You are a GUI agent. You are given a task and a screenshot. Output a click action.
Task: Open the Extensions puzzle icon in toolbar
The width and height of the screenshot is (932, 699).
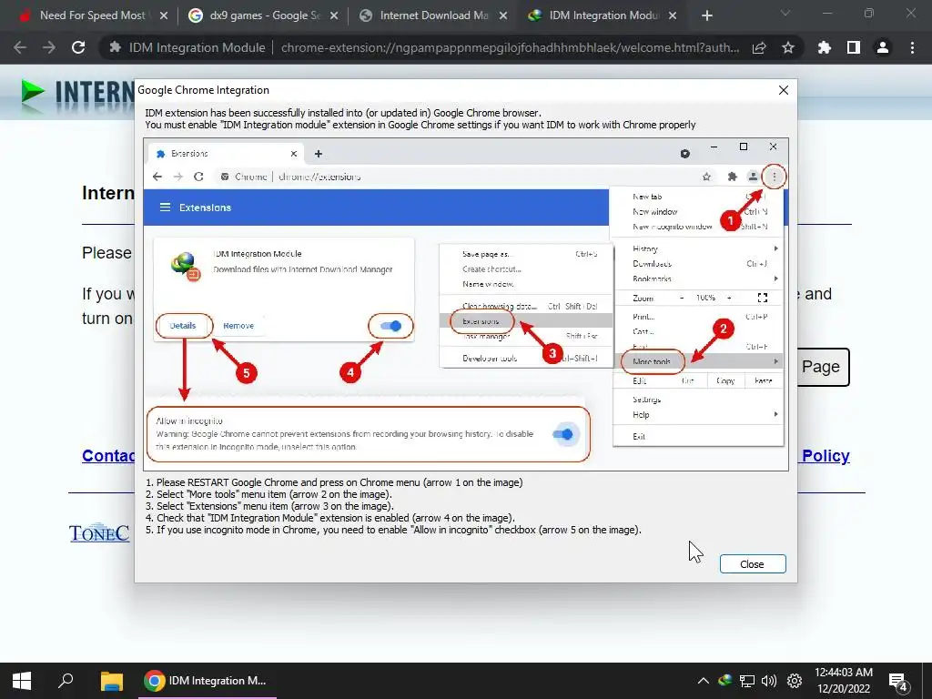(x=825, y=47)
